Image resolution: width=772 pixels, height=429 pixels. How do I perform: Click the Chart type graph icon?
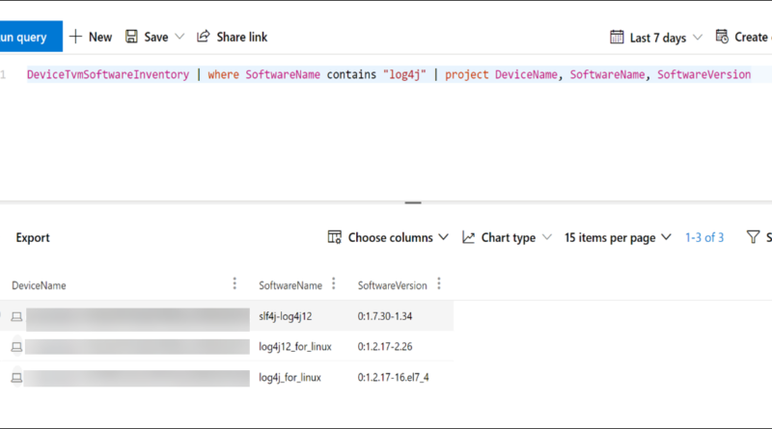(x=468, y=237)
